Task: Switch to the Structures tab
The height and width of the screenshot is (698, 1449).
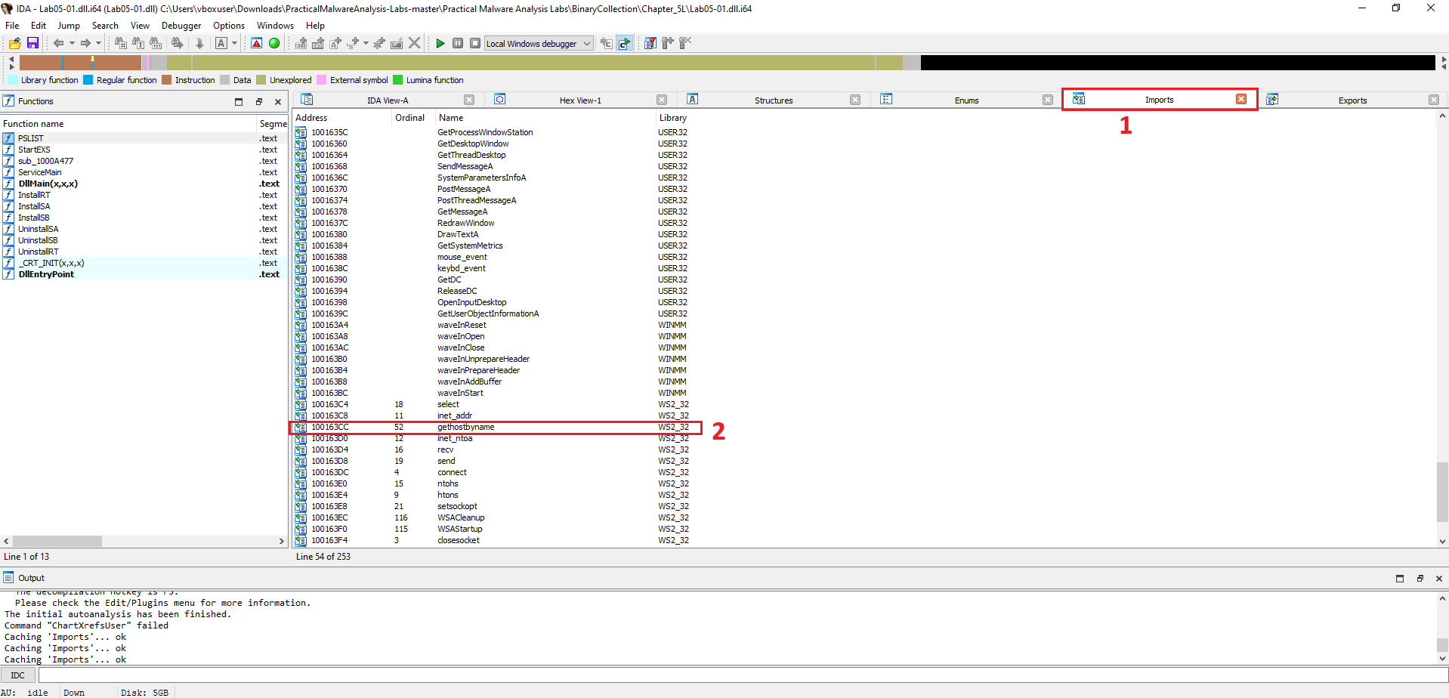Action: [x=774, y=99]
